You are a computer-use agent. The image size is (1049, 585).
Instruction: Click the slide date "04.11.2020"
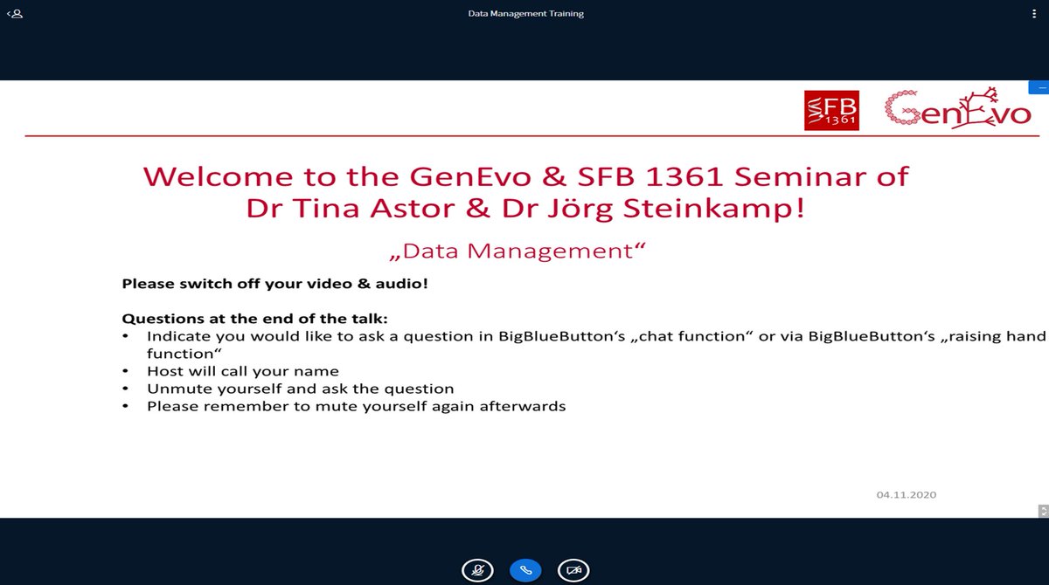tap(907, 495)
